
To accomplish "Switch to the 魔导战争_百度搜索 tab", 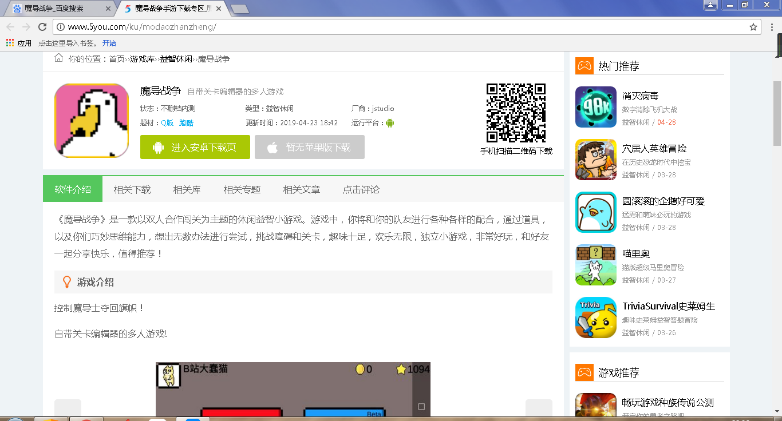I will click(x=61, y=9).
